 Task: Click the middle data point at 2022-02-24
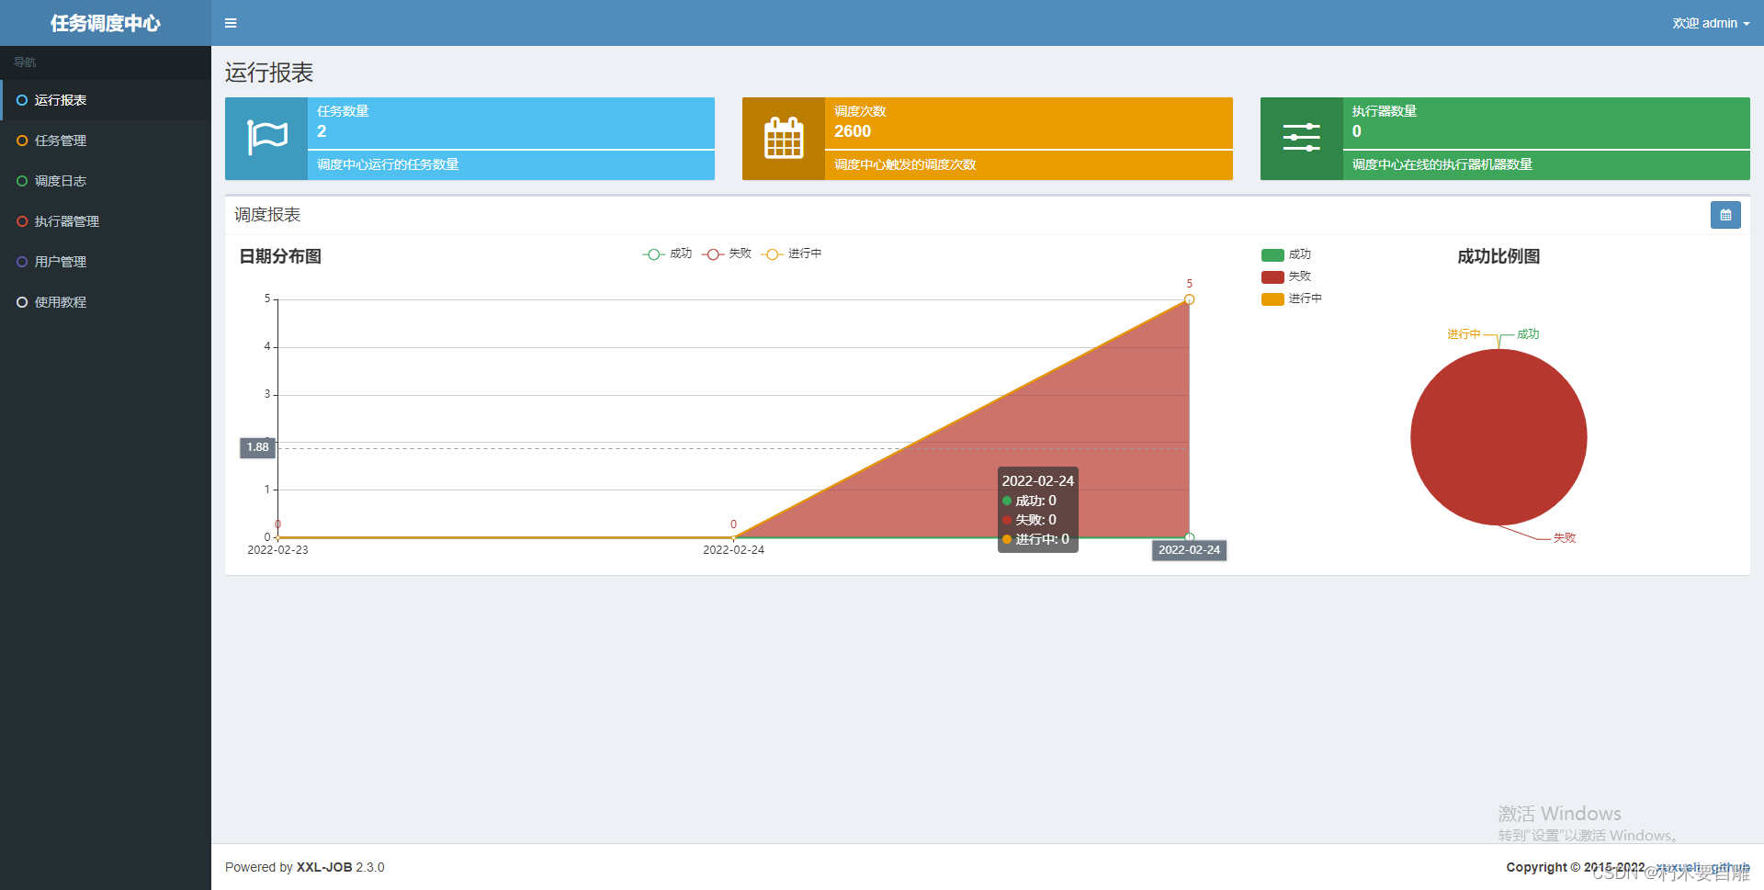733,537
